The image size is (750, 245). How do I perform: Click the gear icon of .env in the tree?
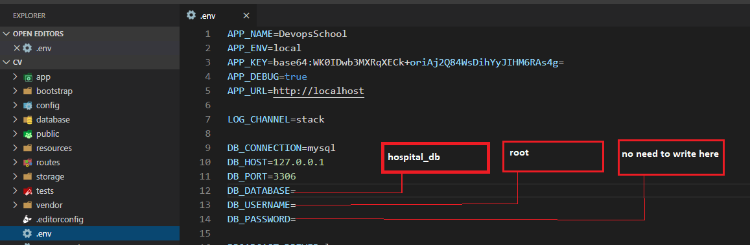(x=28, y=233)
